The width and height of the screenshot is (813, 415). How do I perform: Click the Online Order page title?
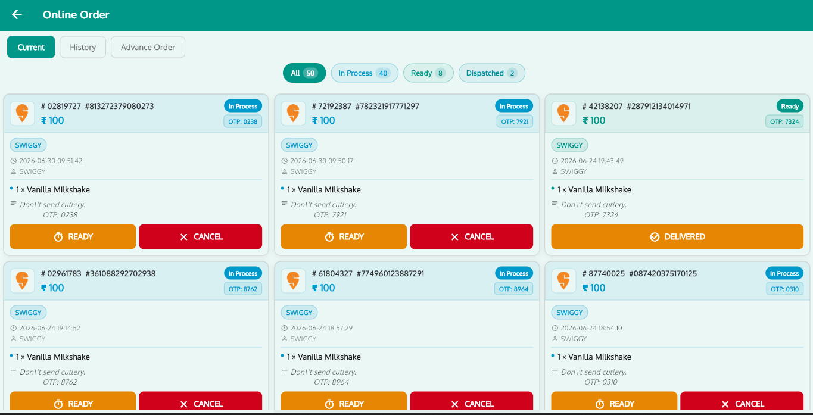coord(76,14)
